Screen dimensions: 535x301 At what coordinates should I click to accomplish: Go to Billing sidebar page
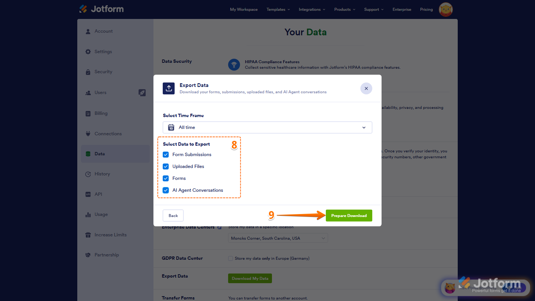coord(115,114)
